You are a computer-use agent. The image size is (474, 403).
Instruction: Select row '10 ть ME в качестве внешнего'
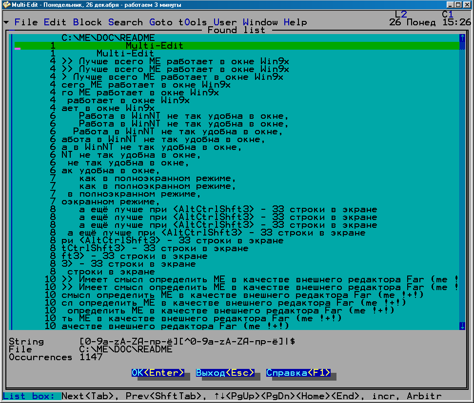coord(237,318)
